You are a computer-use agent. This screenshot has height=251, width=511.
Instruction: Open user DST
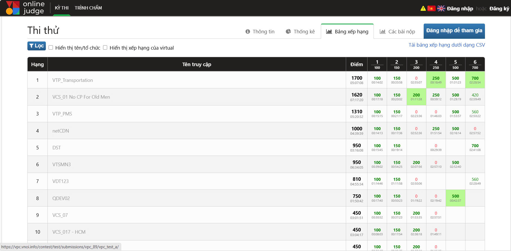point(56,148)
